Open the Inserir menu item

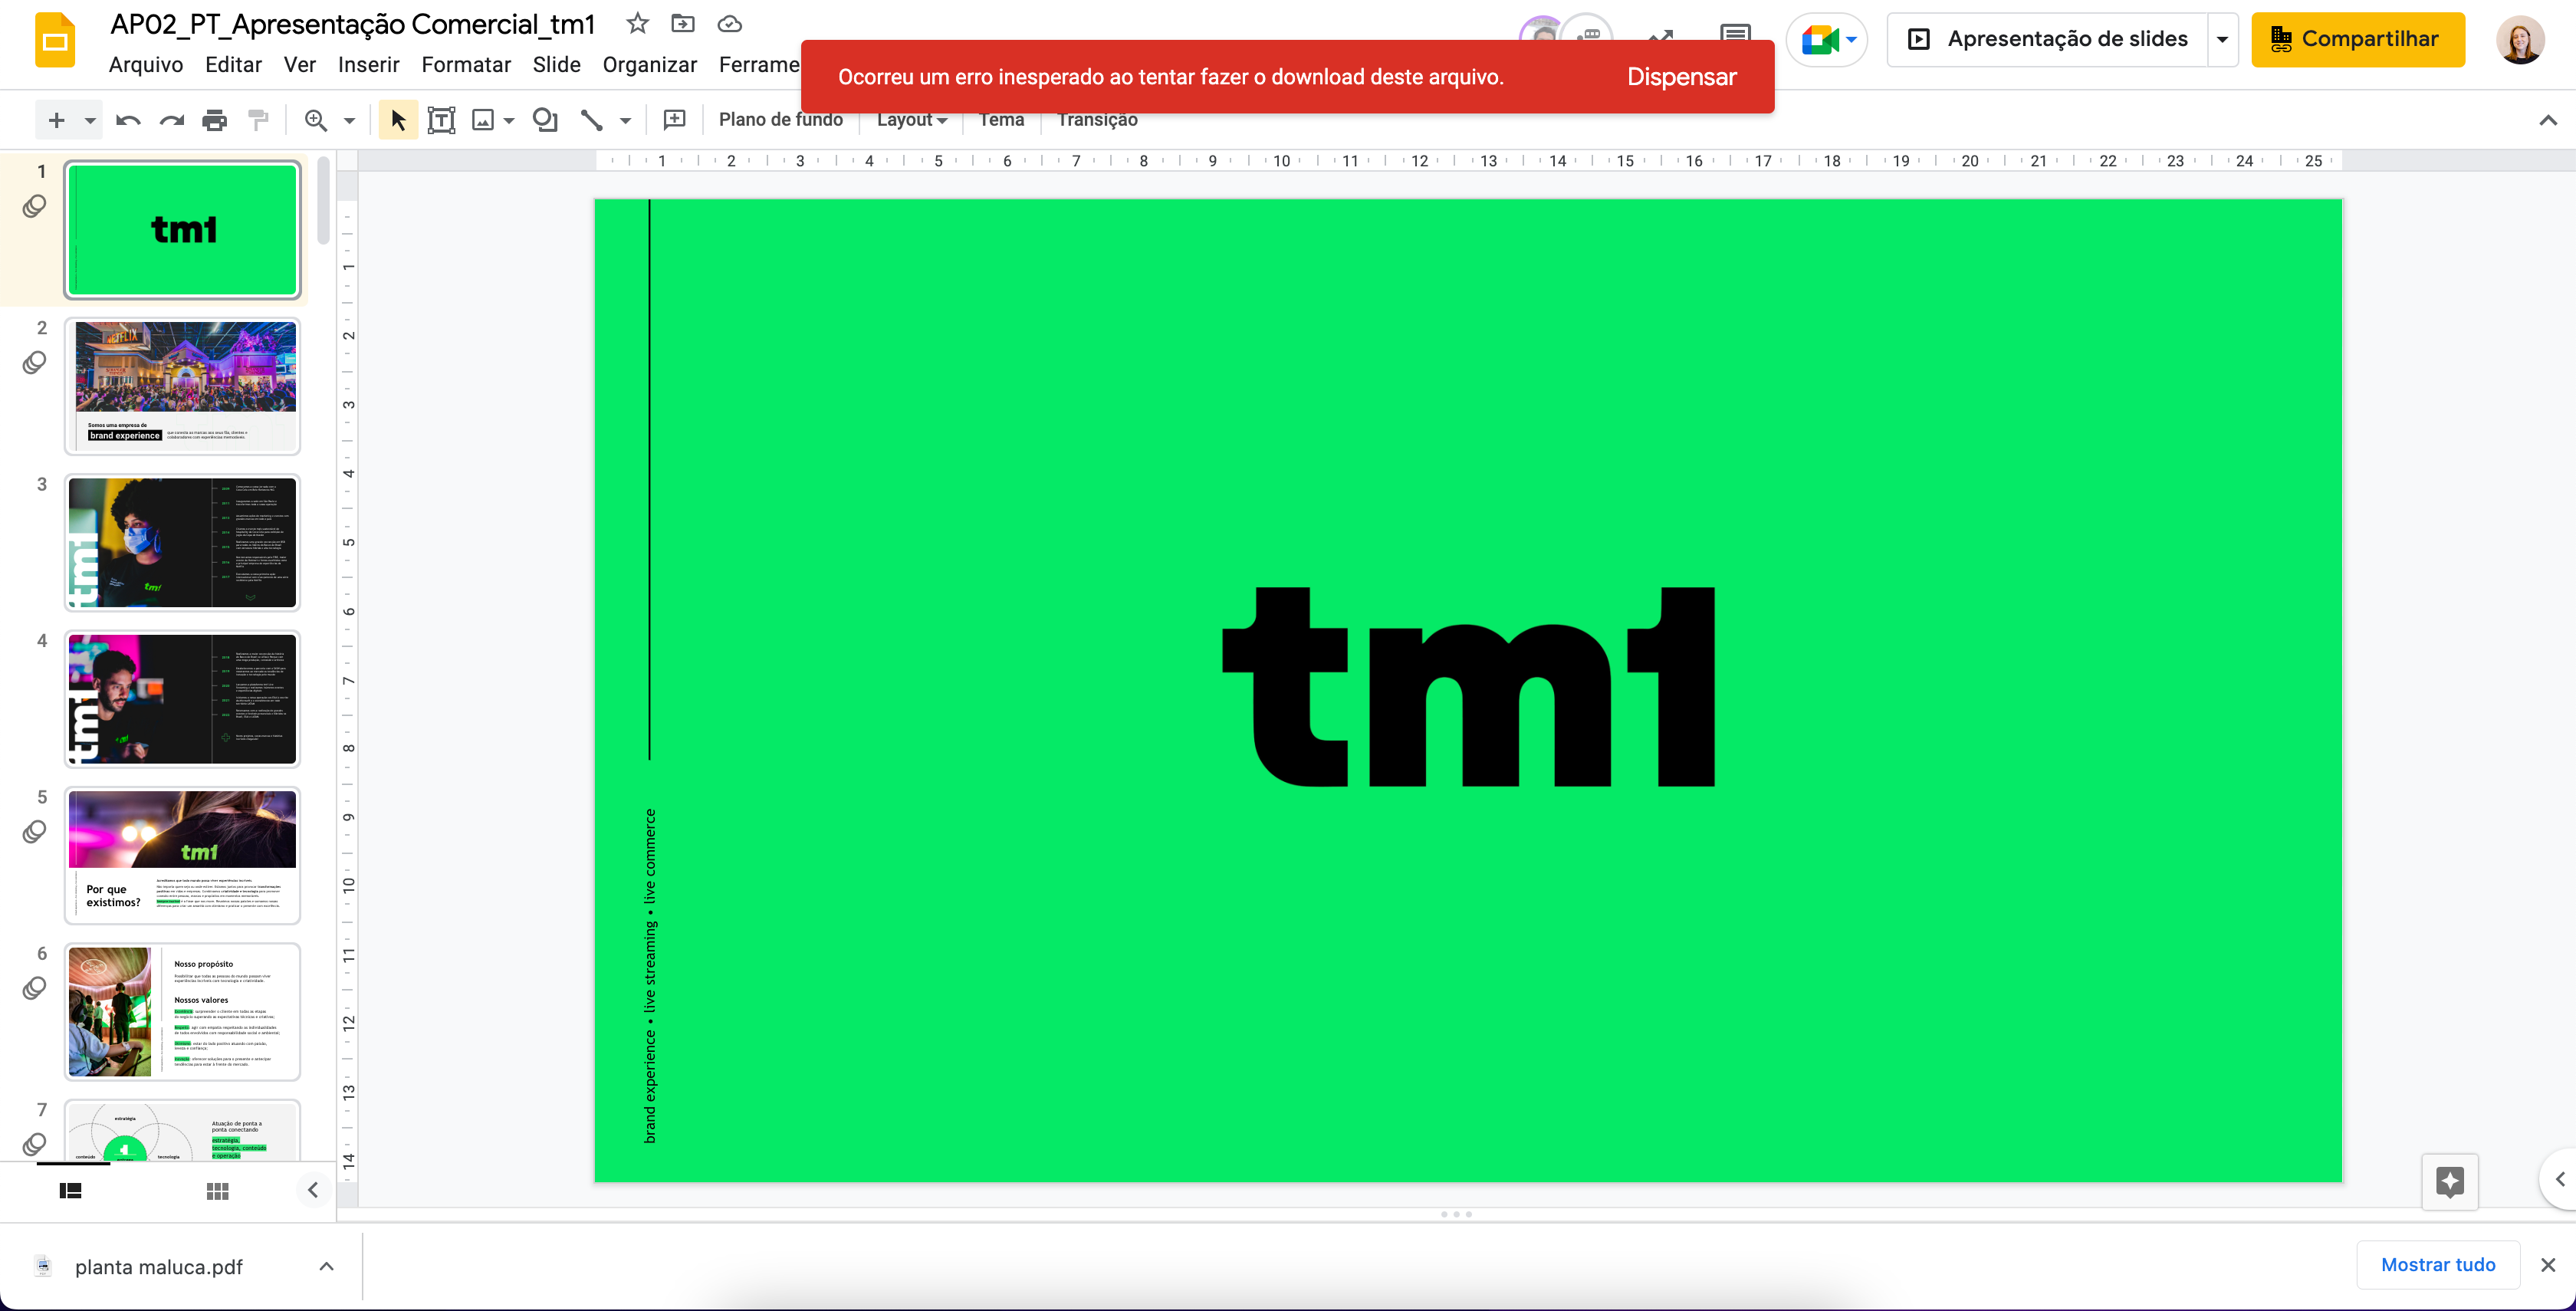tap(366, 65)
